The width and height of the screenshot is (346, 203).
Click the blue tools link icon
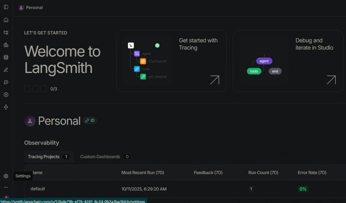(x=137, y=69)
